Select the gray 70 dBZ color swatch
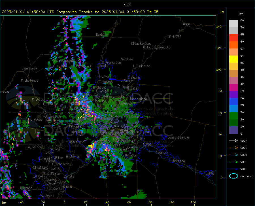This screenshot has height=206, width=255. (233, 24)
